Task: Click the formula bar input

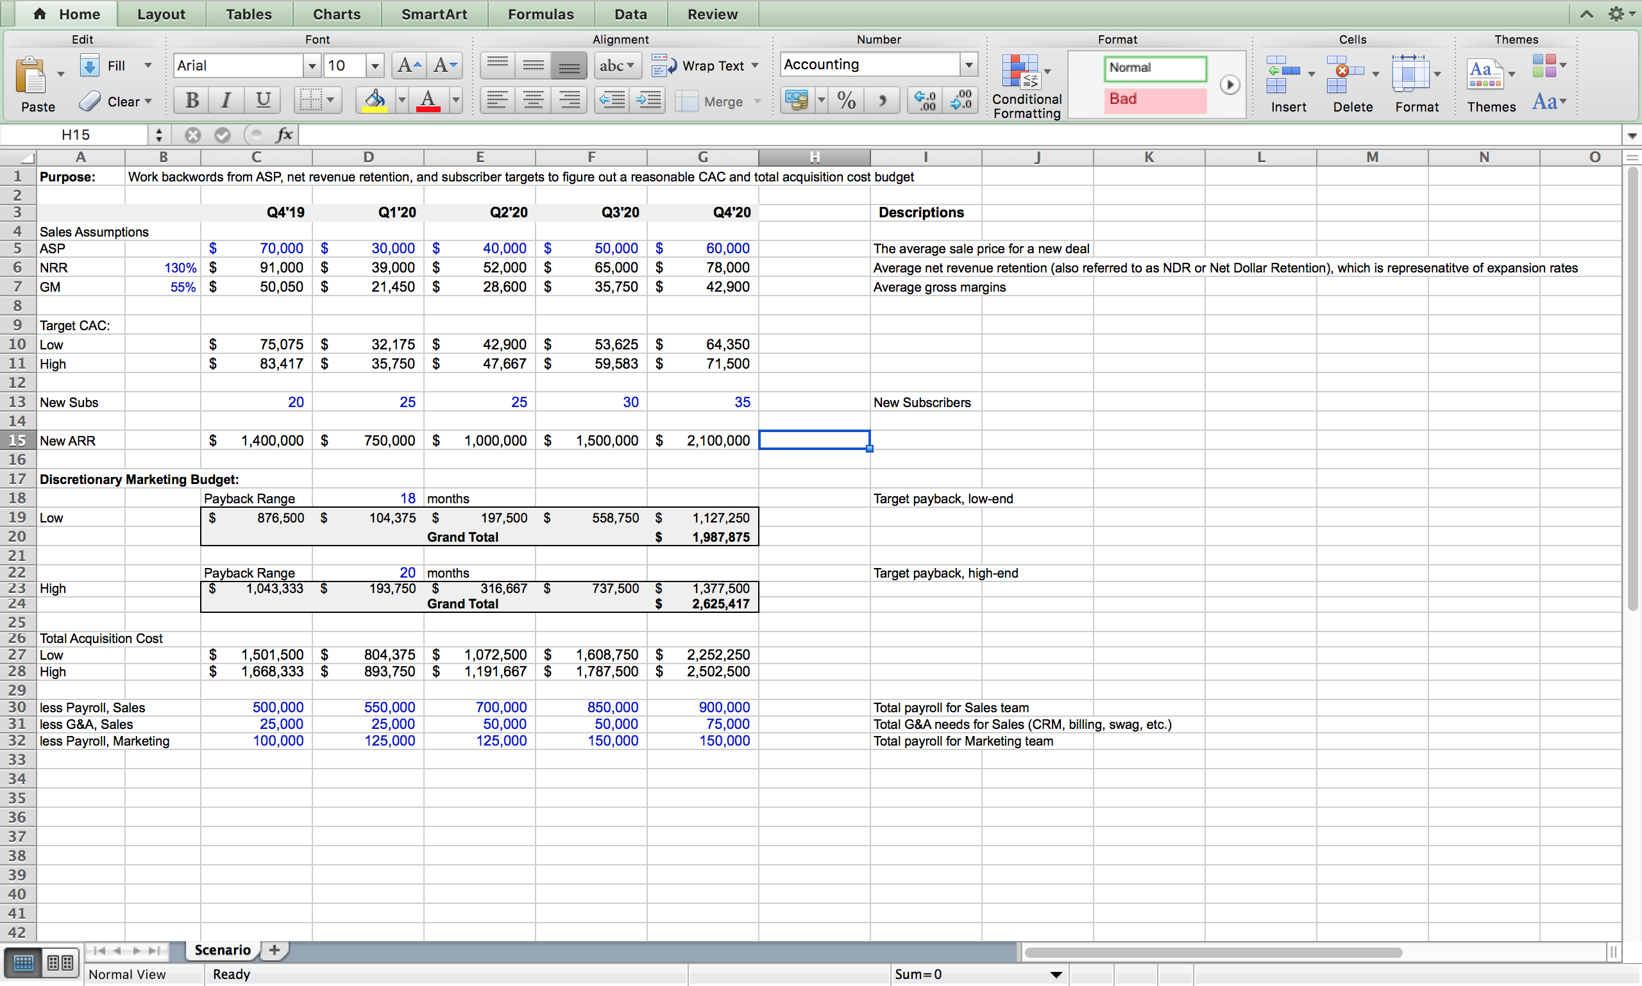Action: (x=960, y=135)
